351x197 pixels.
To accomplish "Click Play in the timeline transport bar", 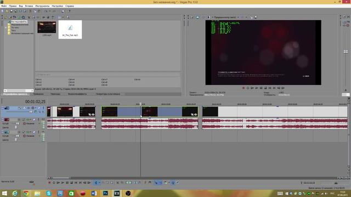I will point(63,183).
